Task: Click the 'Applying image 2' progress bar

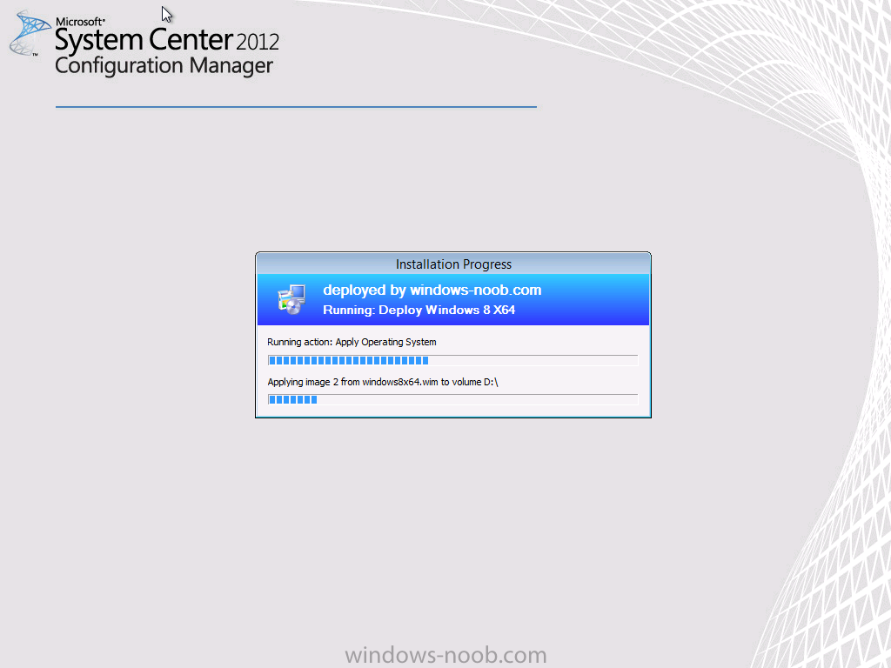Action: click(452, 399)
